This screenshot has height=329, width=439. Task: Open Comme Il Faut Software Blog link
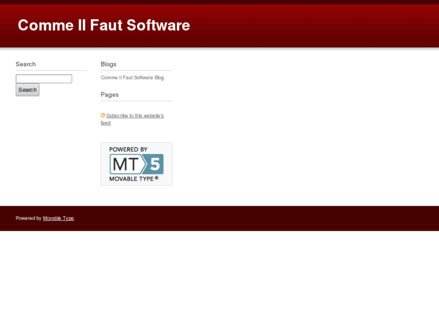(132, 77)
